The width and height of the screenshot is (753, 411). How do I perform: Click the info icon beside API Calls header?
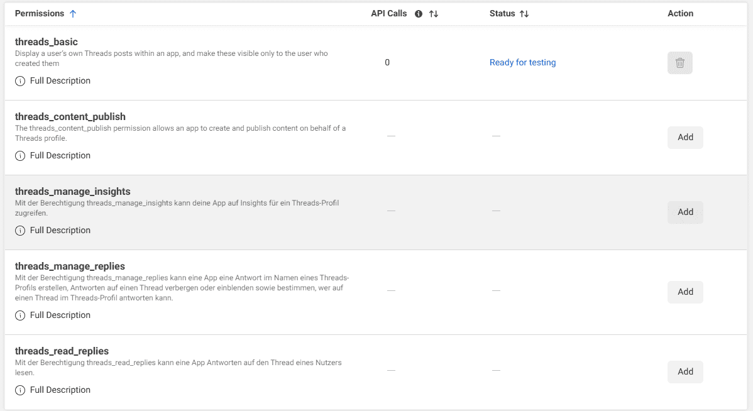(x=419, y=13)
